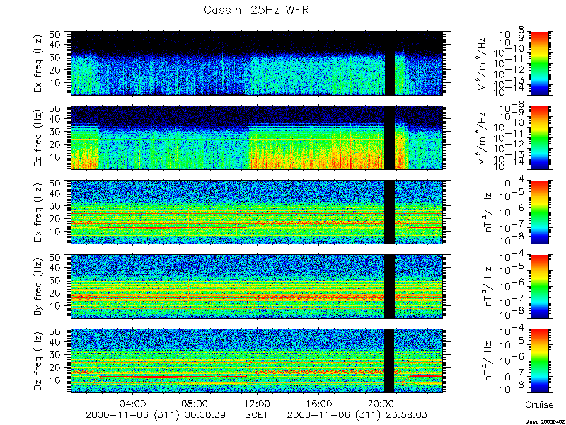Click the Bz panel color bar
This screenshot has width=566, height=425.
(540, 361)
